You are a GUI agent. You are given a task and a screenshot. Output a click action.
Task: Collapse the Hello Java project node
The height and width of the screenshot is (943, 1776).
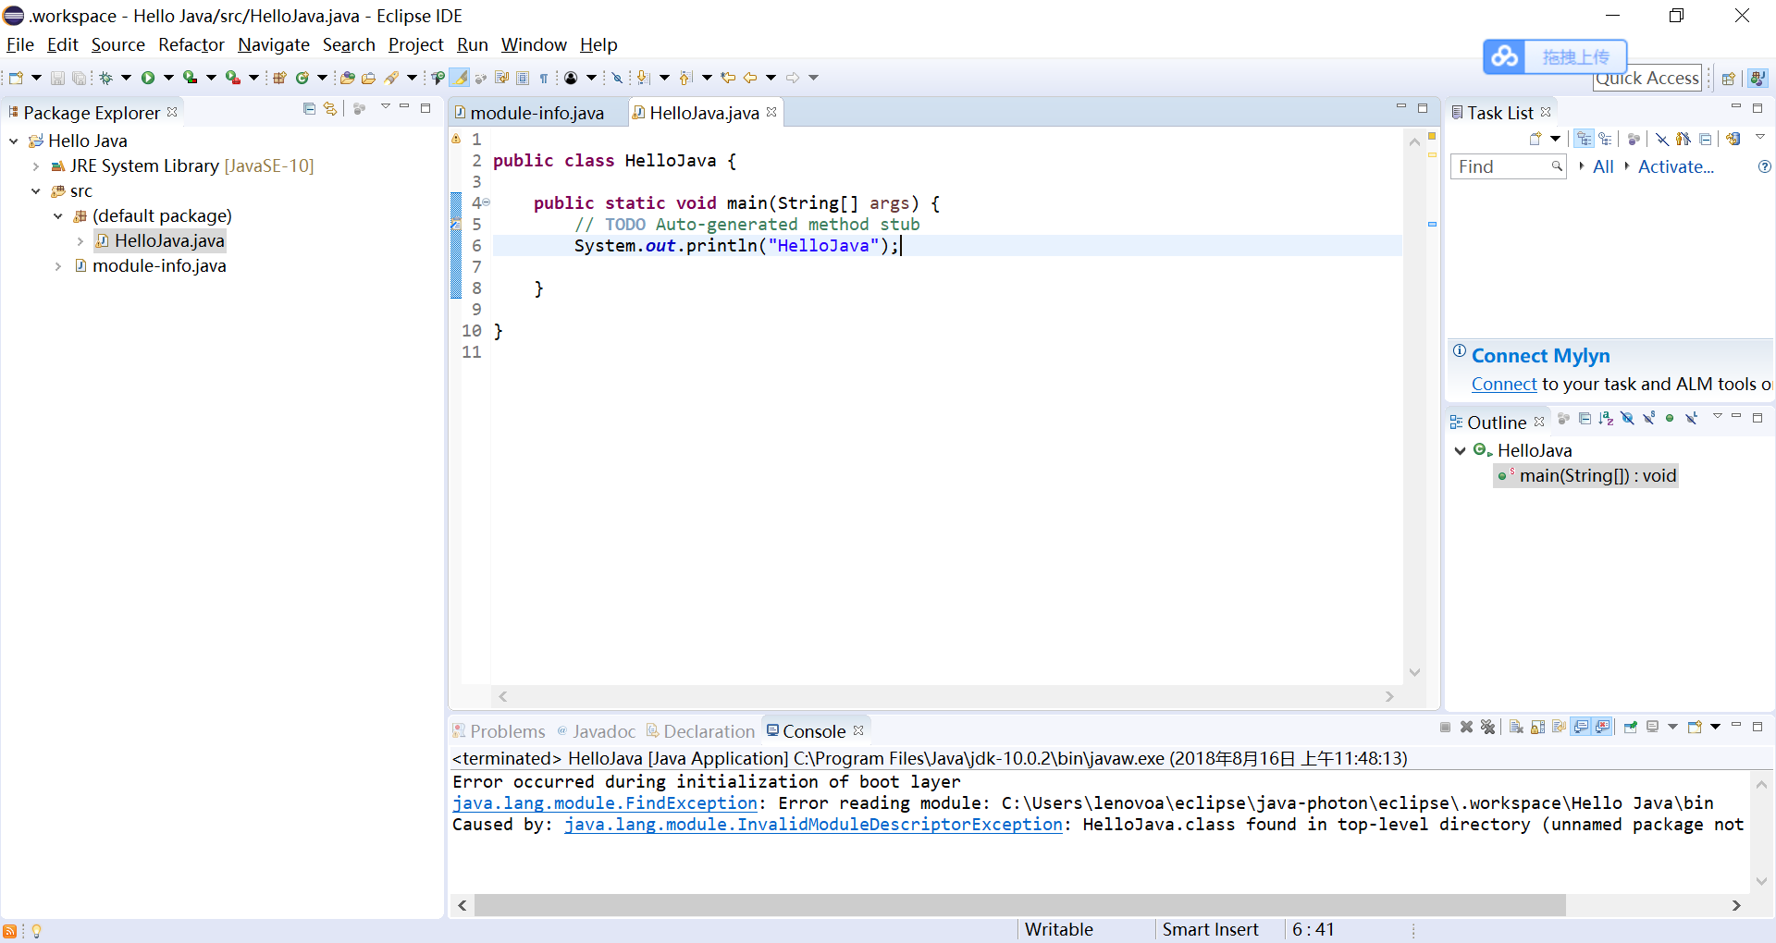(14, 141)
